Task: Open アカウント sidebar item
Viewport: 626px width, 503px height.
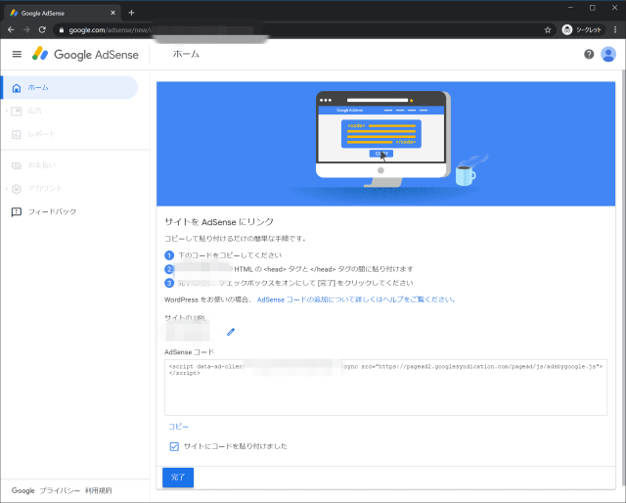Action: (45, 188)
